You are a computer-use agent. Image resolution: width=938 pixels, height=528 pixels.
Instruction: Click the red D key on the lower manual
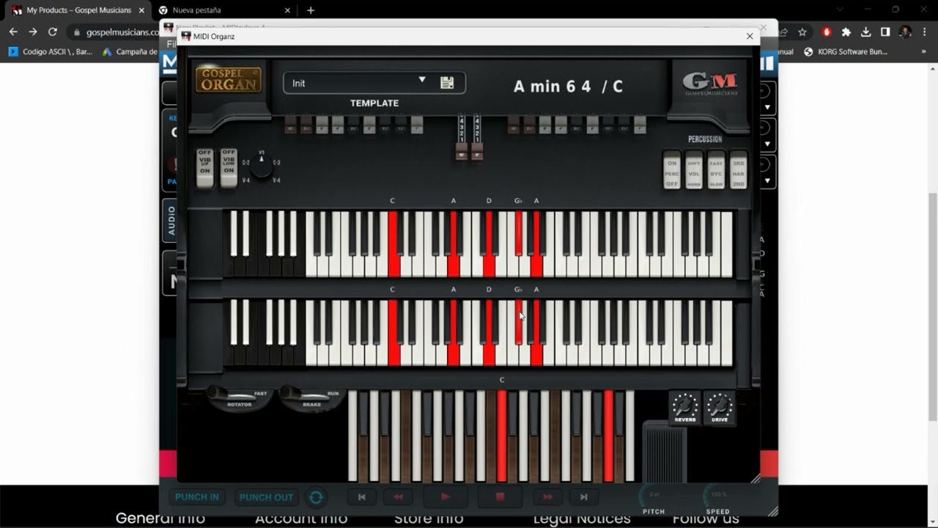click(489, 333)
